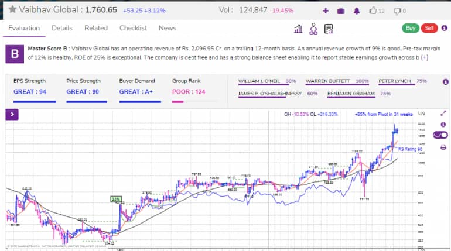Click Price Strength GREAT : 90 value

click(83, 92)
